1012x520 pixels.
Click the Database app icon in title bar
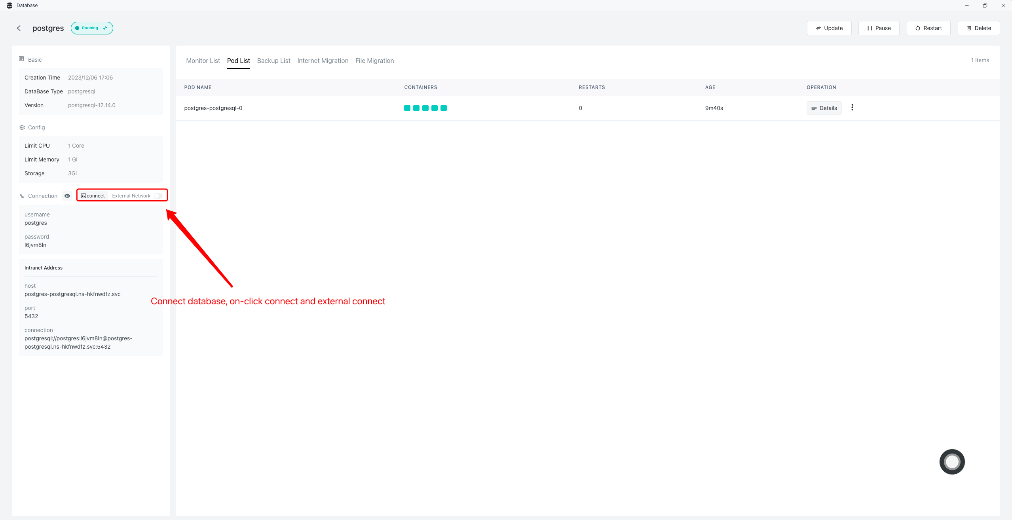tap(9, 6)
